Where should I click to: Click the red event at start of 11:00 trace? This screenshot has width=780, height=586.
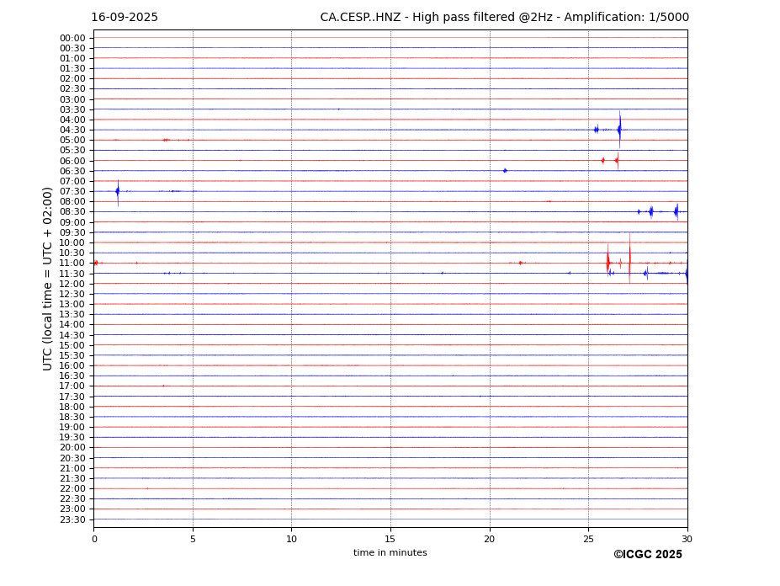(96, 263)
